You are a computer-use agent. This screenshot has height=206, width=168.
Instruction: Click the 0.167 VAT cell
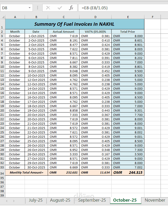(95, 154)
